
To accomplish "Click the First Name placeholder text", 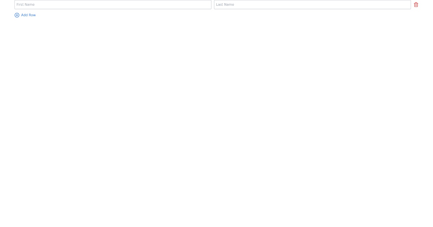I will coord(25,4).
